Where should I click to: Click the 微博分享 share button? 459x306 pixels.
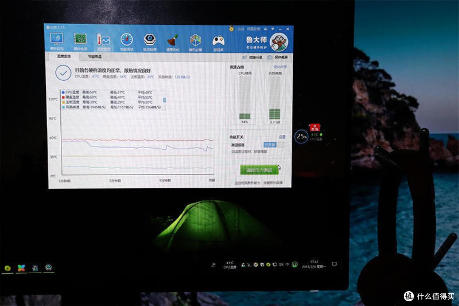pyautogui.click(x=252, y=57)
